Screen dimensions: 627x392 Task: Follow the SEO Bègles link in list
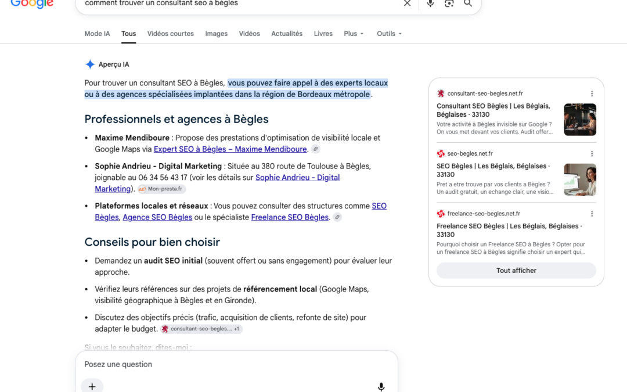379,206
